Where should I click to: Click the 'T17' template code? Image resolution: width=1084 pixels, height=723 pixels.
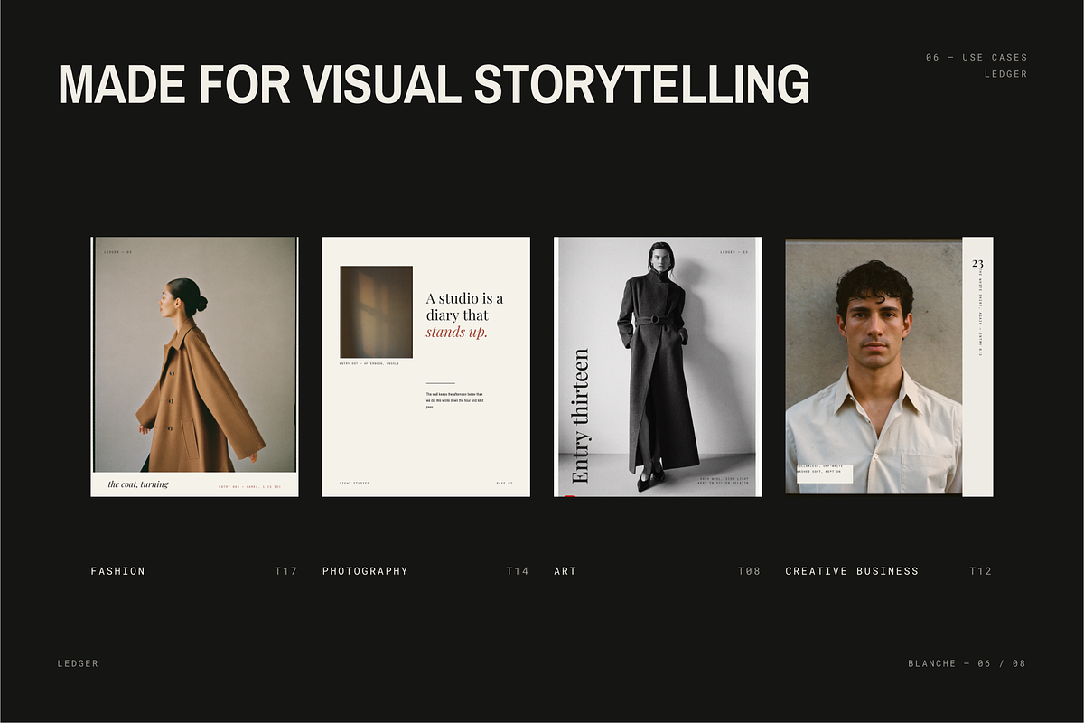click(286, 571)
